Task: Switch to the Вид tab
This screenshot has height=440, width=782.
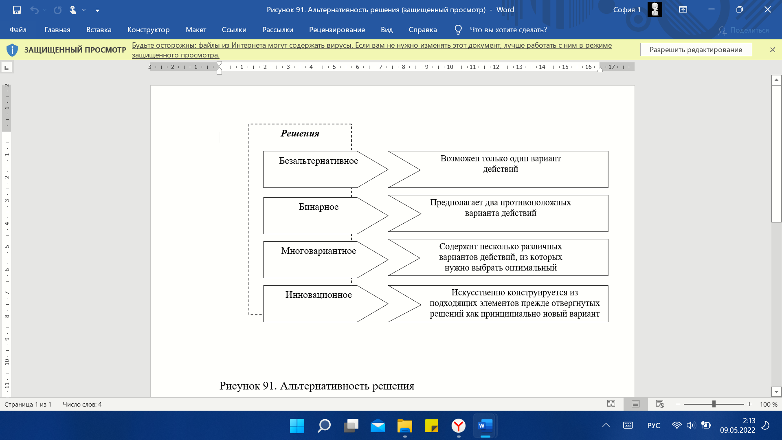Action: (387, 30)
